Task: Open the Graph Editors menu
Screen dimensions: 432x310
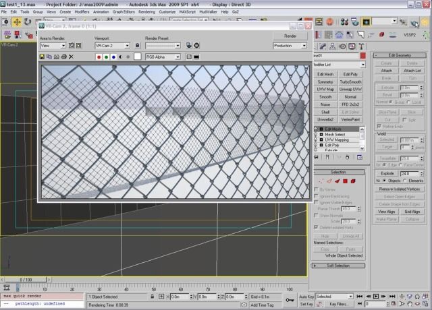Action: coord(124,12)
